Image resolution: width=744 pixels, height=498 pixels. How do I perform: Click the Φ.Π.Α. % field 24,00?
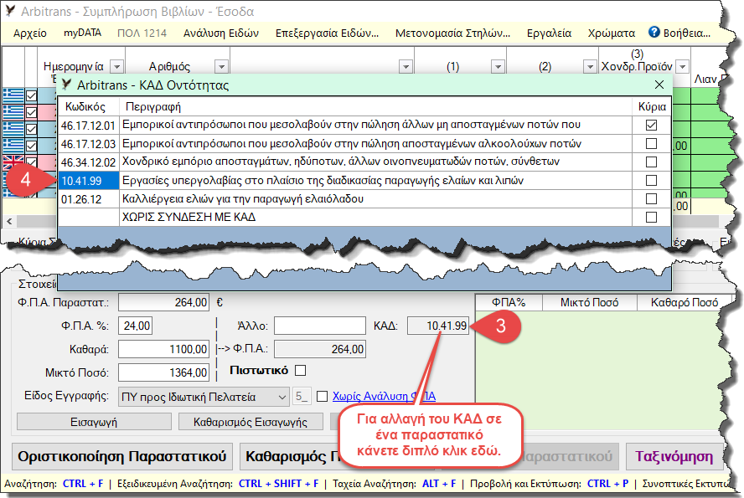[x=135, y=326]
